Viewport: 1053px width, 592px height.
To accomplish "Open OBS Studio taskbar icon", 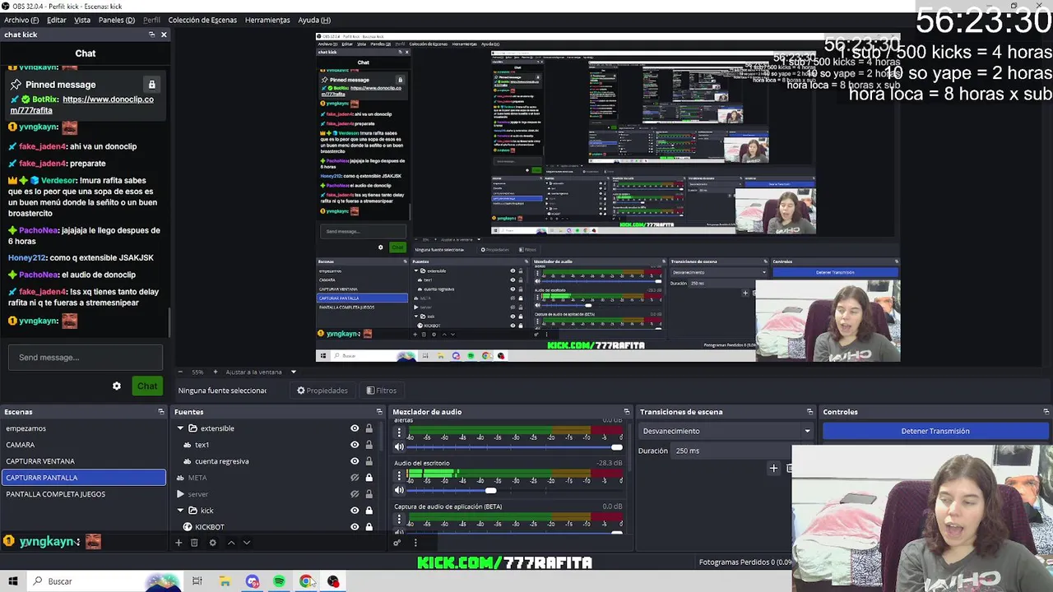I will [333, 581].
